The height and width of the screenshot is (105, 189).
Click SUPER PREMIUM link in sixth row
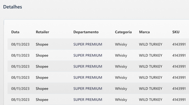click(x=88, y=100)
